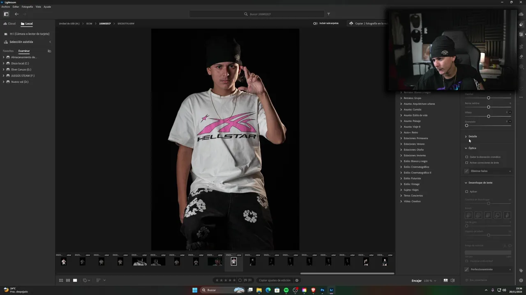Open copy edit settings gear icon
This screenshot has height=295, width=526.
[297, 280]
